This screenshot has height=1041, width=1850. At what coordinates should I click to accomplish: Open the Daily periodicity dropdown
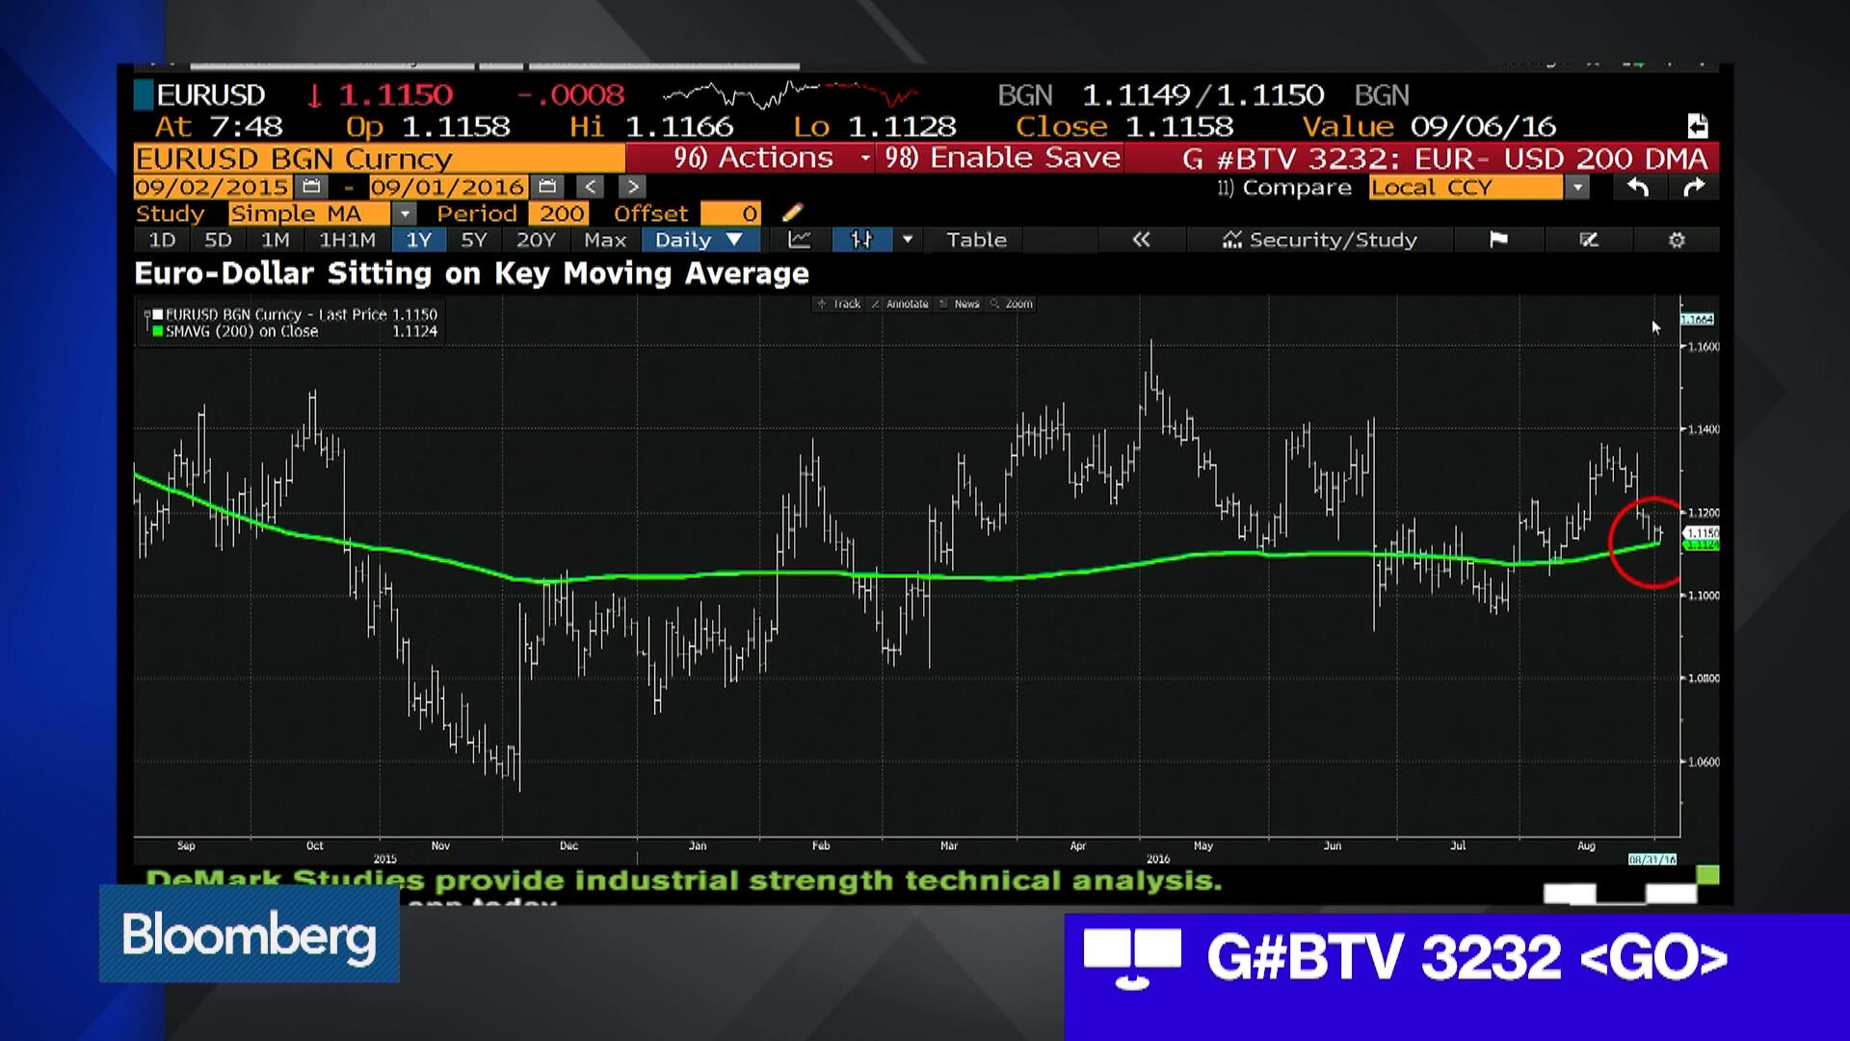[700, 240]
